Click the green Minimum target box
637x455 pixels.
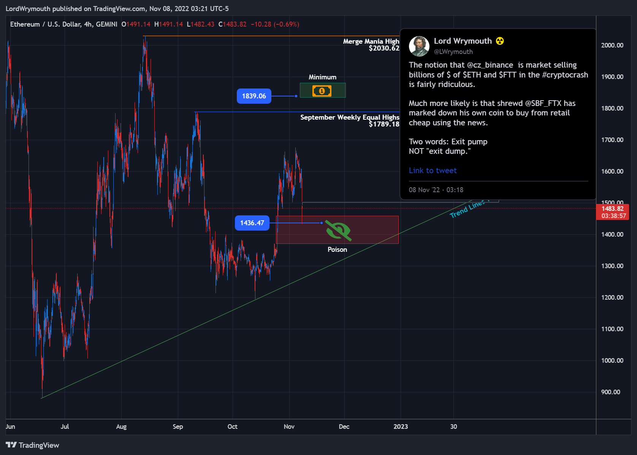coord(323,90)
